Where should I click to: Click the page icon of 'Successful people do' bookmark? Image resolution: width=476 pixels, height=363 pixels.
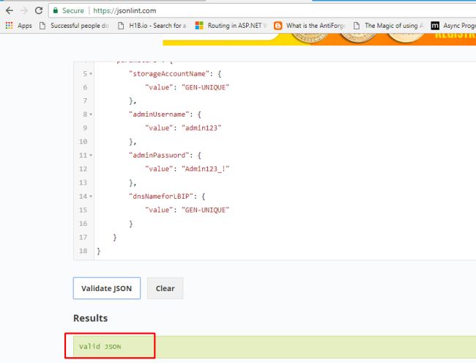click(x=42, y=26)
